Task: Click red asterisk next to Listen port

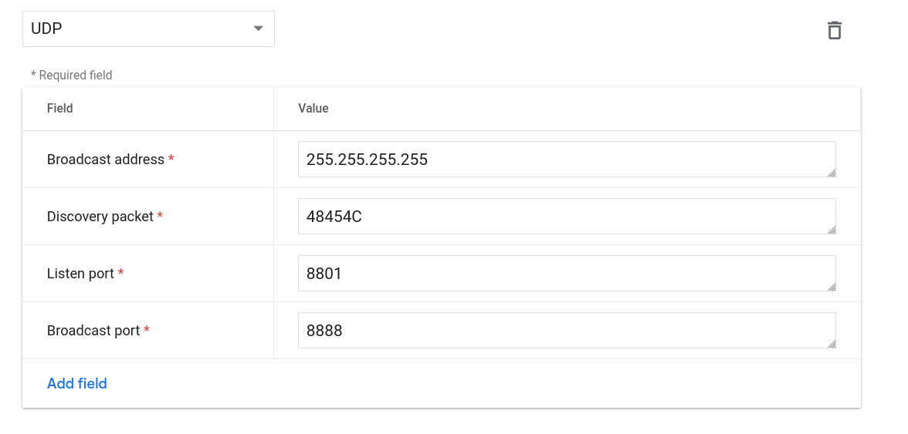Action: tap(120, 273)
